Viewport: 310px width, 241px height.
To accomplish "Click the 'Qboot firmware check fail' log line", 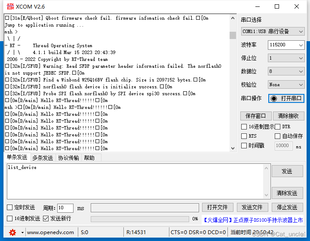I will click(107, 18).
